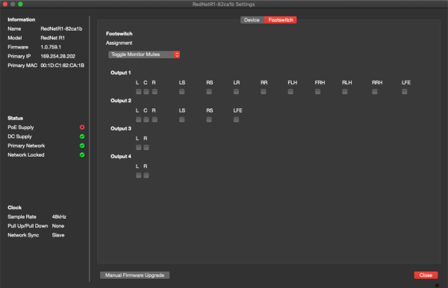This screenshot has height=288, width=448.
Task: Click the Primary Network green status icon
Action: (82, 145)
